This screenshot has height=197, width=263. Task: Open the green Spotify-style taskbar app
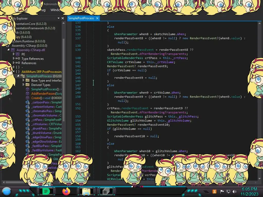pyautogui.click(x=46, y=191)
